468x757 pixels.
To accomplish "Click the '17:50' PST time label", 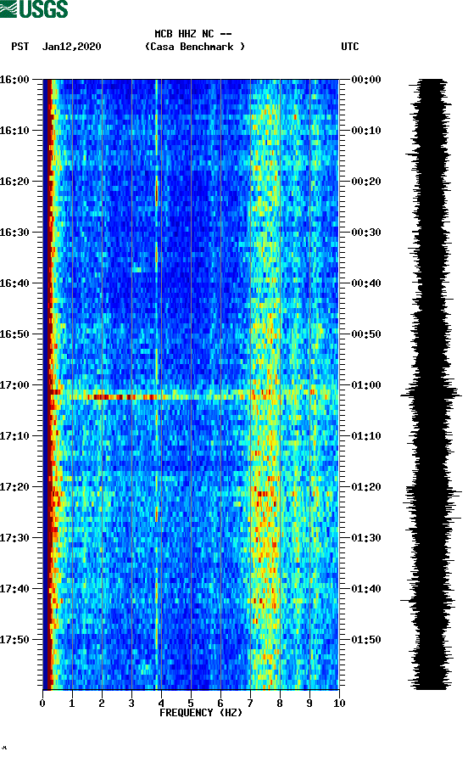I will [x=14, y=640].
